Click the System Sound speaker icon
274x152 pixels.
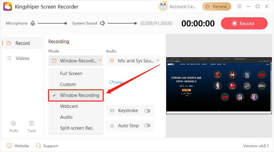click(x=103, y=23)
